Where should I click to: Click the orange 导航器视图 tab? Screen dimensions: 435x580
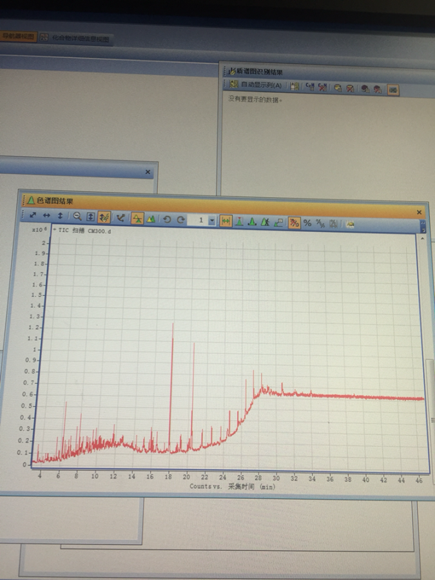coord(18,37)
